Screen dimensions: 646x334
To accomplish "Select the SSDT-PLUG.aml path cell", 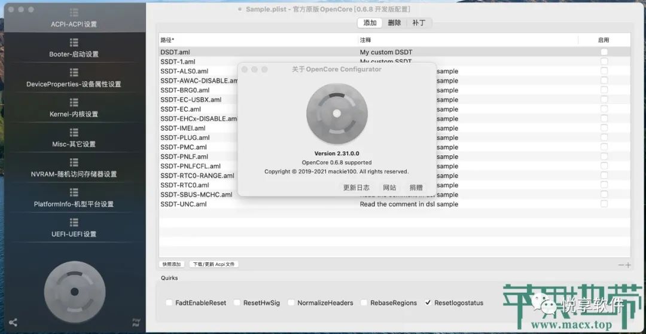I will [185, 137].
